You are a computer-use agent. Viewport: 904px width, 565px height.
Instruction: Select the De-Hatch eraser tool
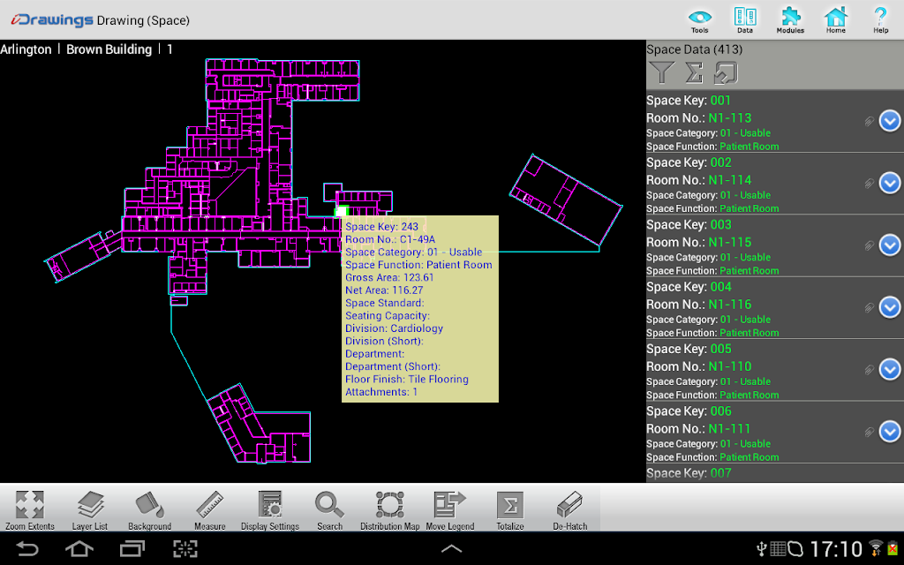[x=569, y=510]
